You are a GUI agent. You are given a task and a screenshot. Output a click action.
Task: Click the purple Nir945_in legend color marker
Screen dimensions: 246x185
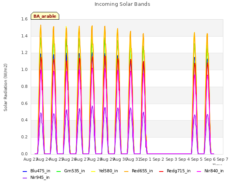point(25,178)
